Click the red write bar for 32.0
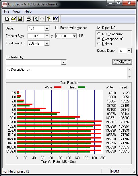Screen dimensions: 138x176 click(48, 117)
